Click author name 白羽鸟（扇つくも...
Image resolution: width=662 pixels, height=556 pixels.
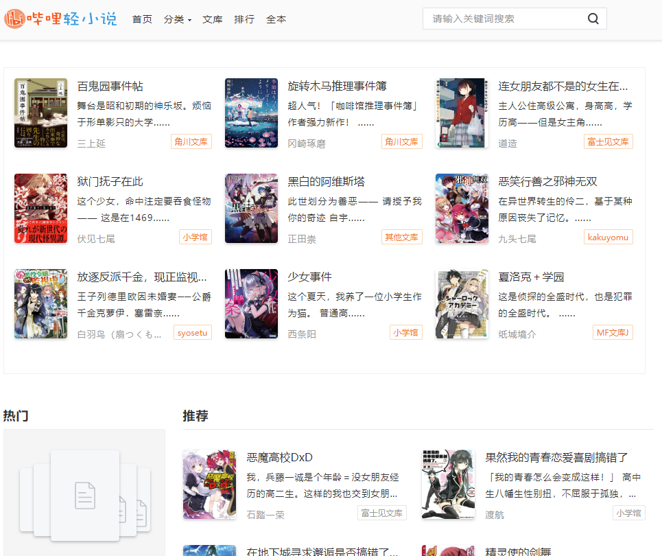tap(119, 334)
